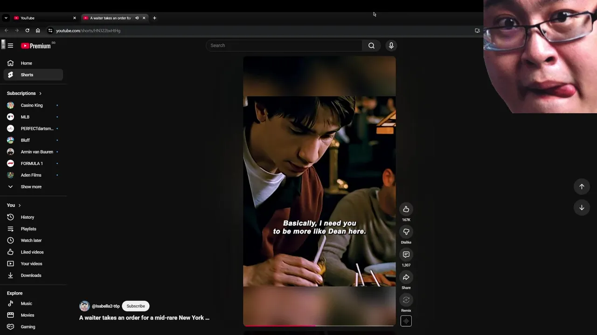This screenshot has height=335, width=597.
Task: Click inside the YouTube search field
Action: click(285, 46)
